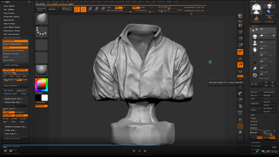Click Load/Save Presets button
Image resolution: width=279 pixels, height=157 pixels.
pos(15,138)
